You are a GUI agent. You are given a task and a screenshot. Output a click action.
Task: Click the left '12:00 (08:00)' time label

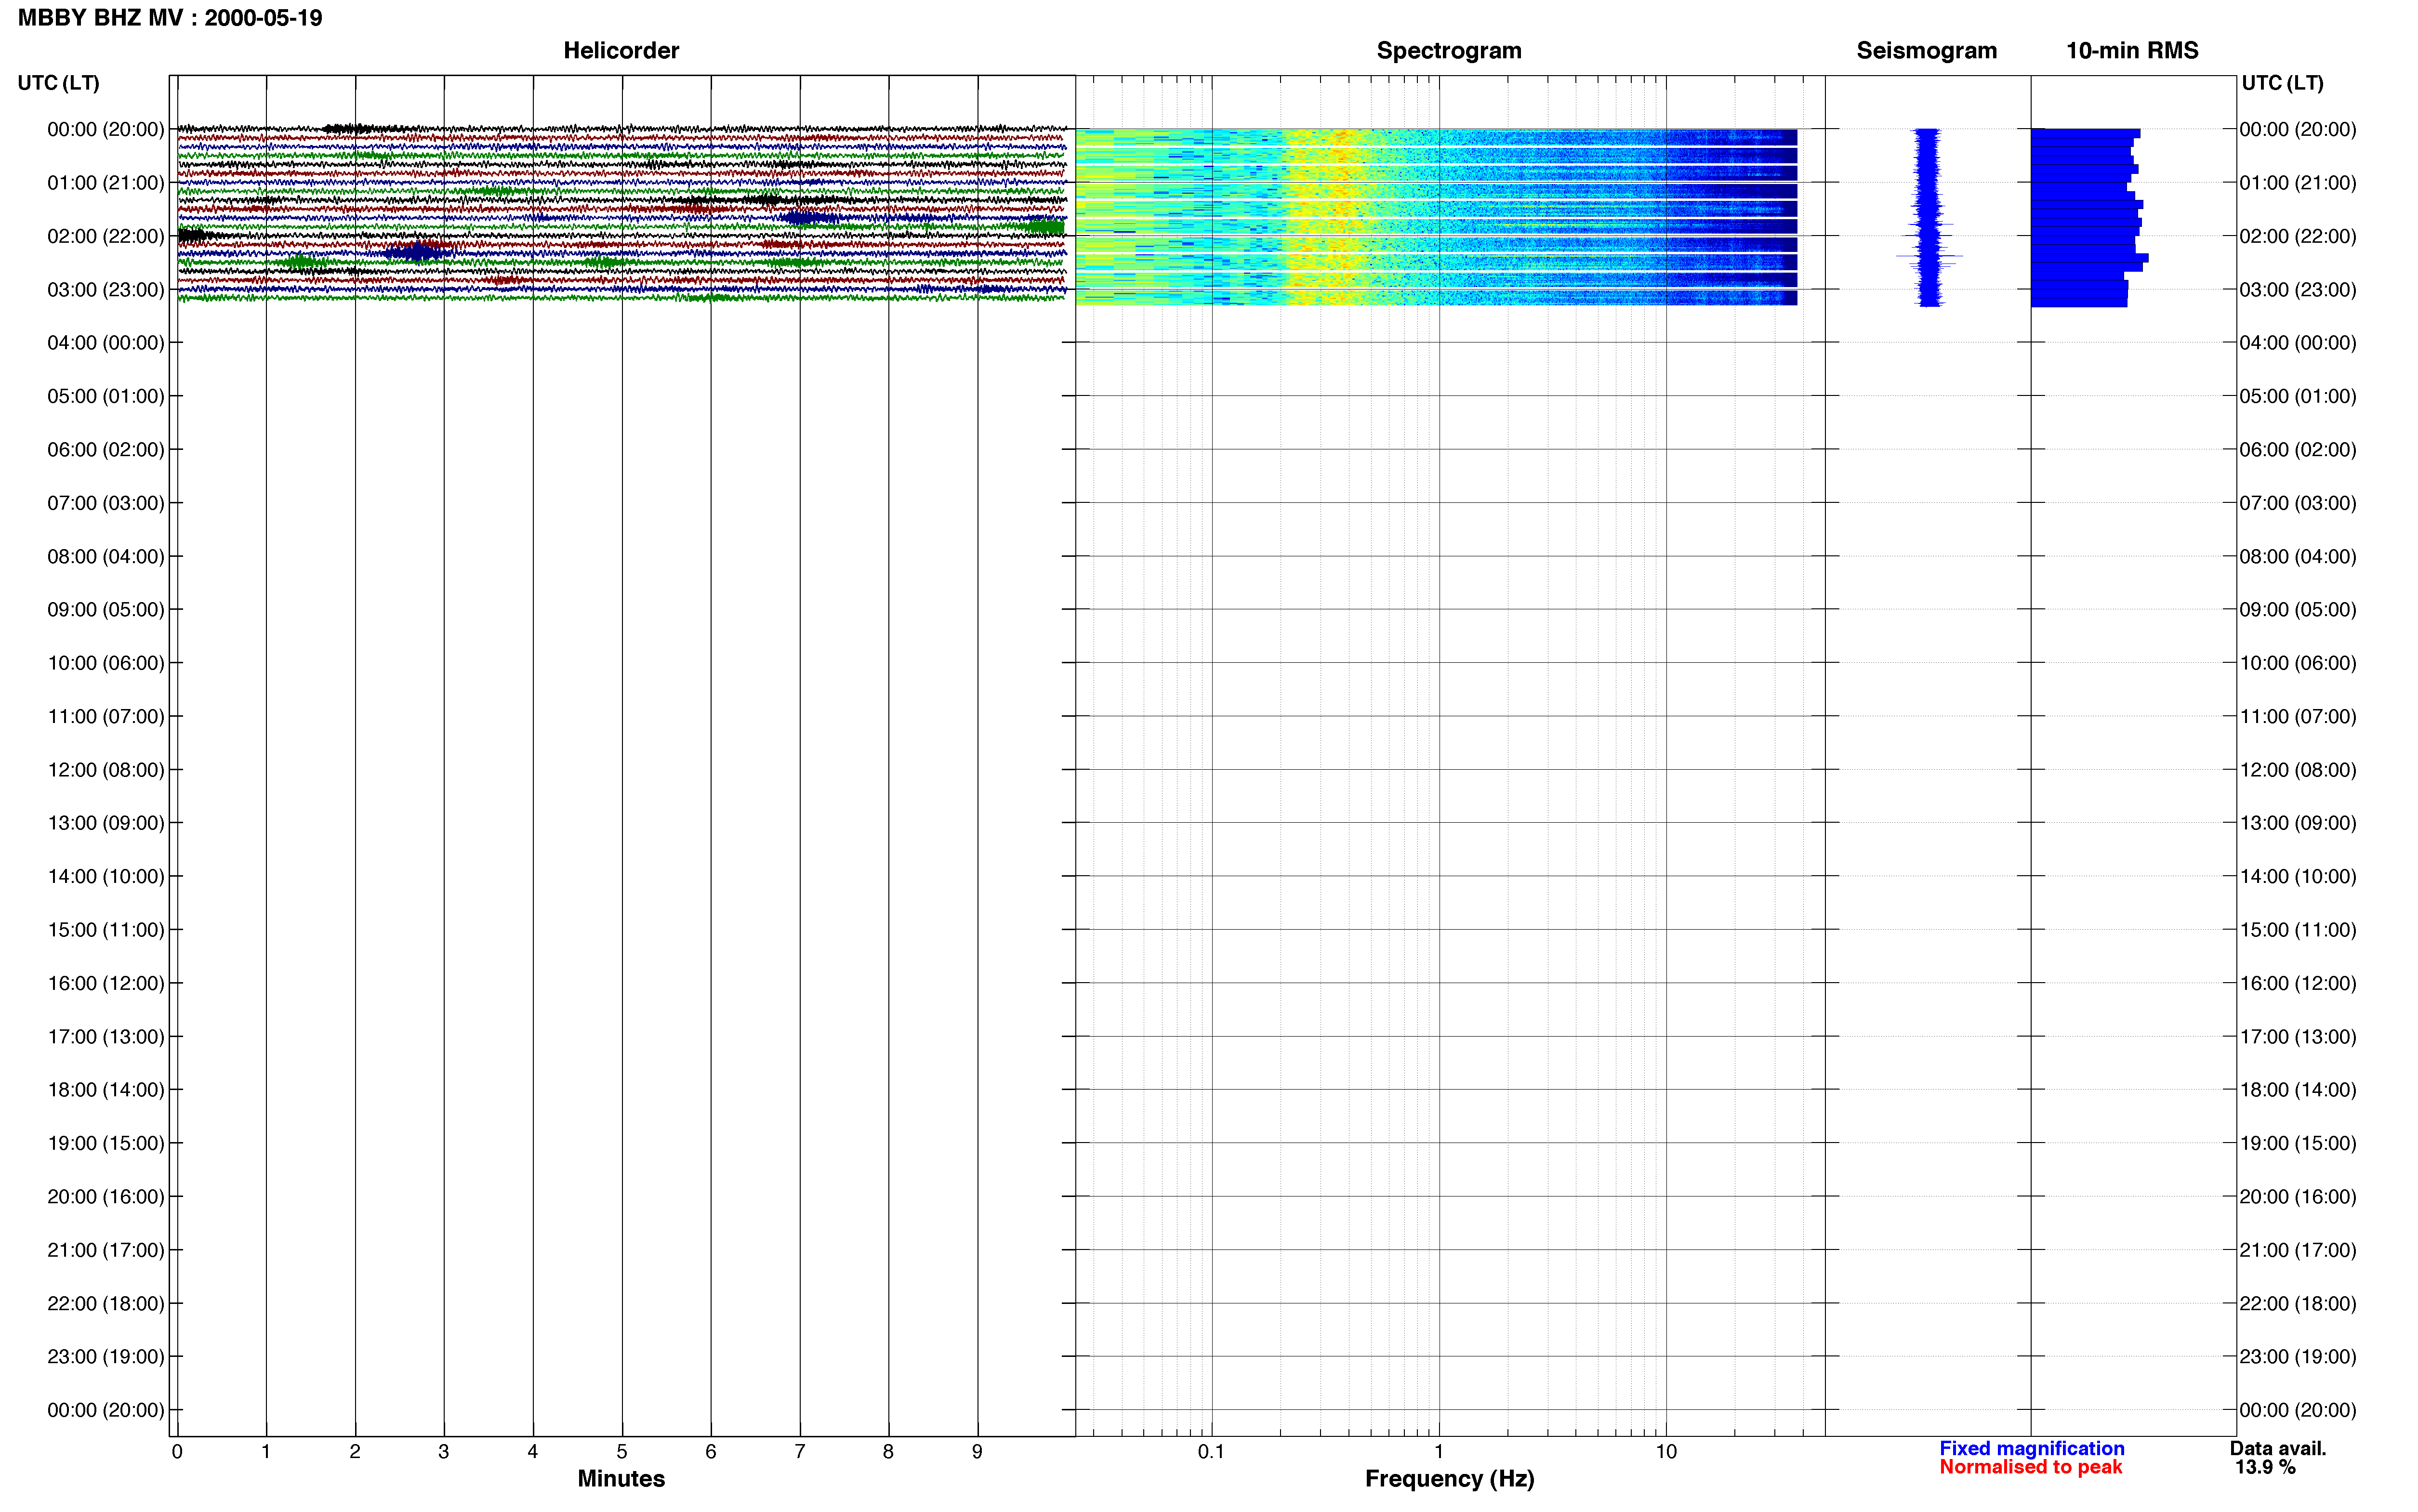click(106, 770)
